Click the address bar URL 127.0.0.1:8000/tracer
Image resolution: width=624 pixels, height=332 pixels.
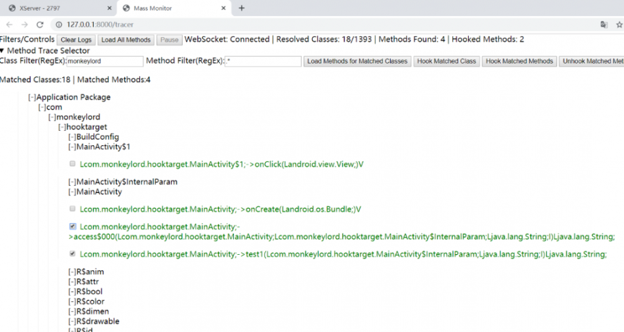[x=100, y=25]
